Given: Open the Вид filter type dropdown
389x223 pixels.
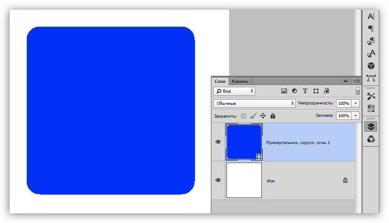Looking at the screenshot, I should [x=234, y=91].
